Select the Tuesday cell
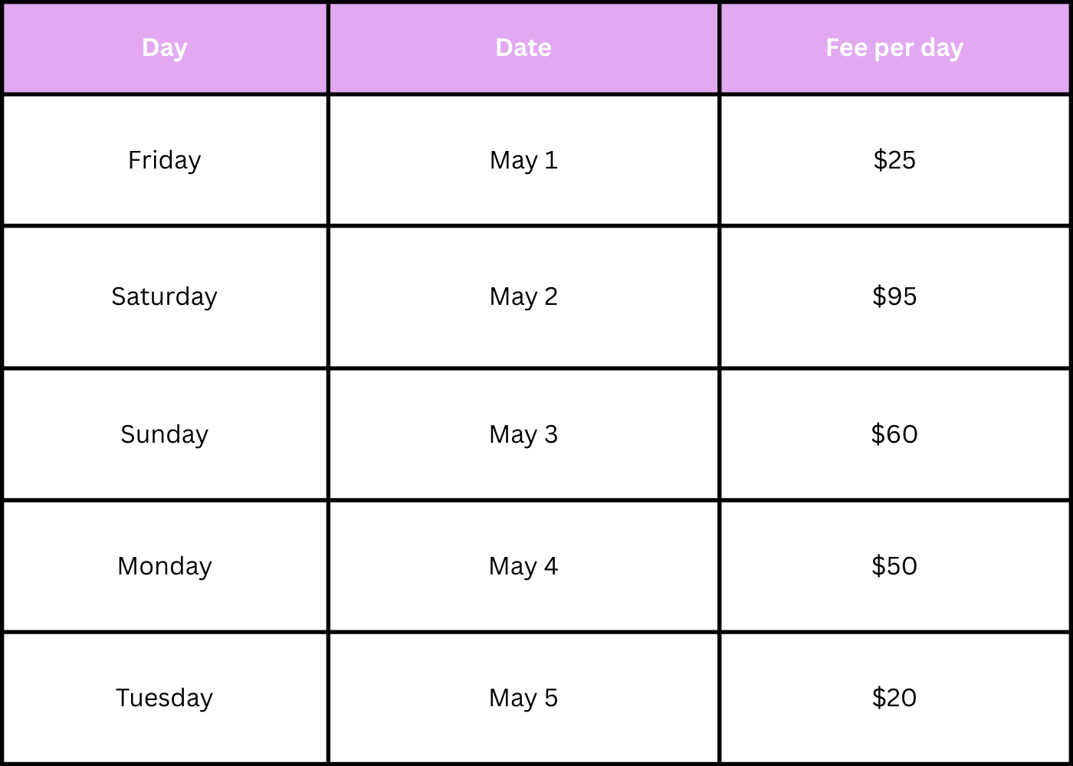1073x766 pixels. (165, 698)
